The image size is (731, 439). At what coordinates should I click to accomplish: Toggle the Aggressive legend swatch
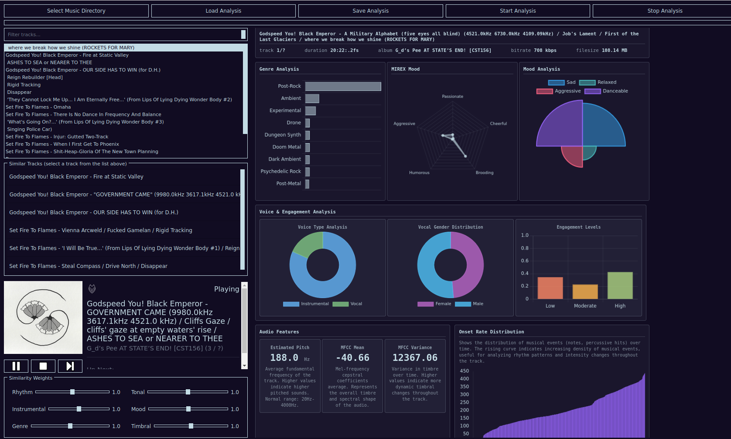pos(544,91)
